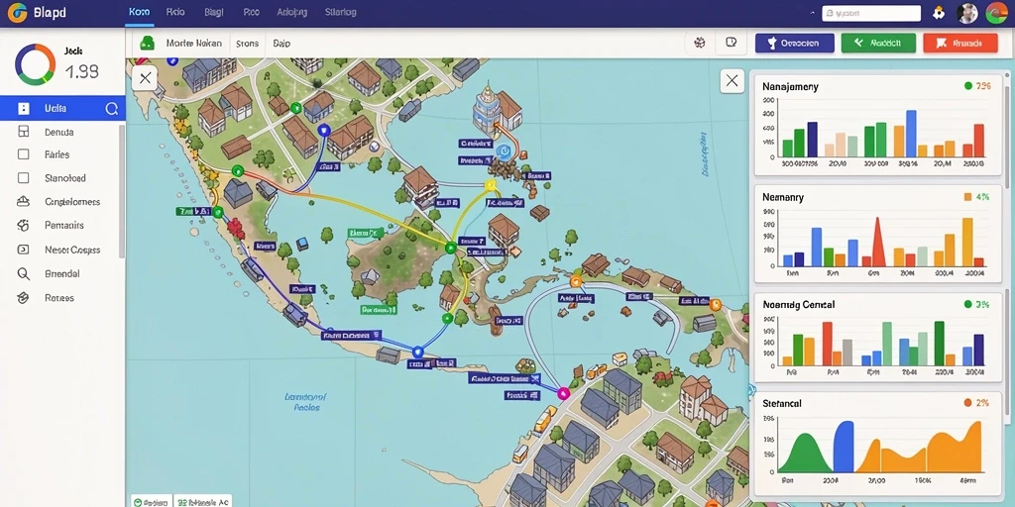Click the Nanajemeny chart title
The image size is (1015, 507).
coord(790,87)
